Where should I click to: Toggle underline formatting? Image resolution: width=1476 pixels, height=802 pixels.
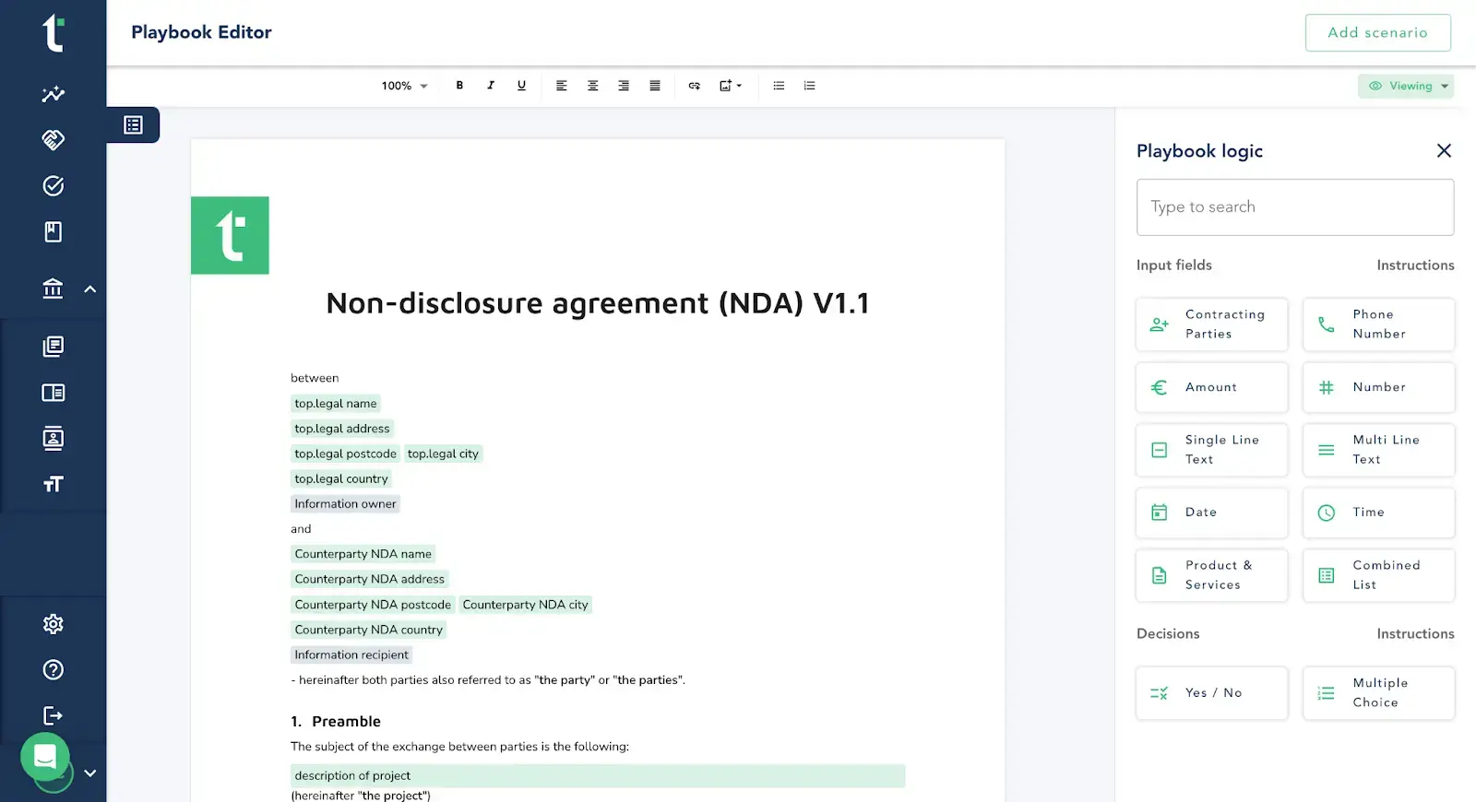tap(521, 86)
